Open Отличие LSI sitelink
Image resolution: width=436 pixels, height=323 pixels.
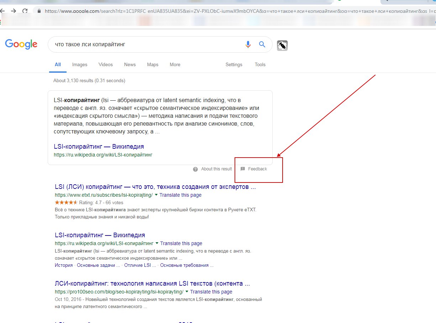coord(140,265)
